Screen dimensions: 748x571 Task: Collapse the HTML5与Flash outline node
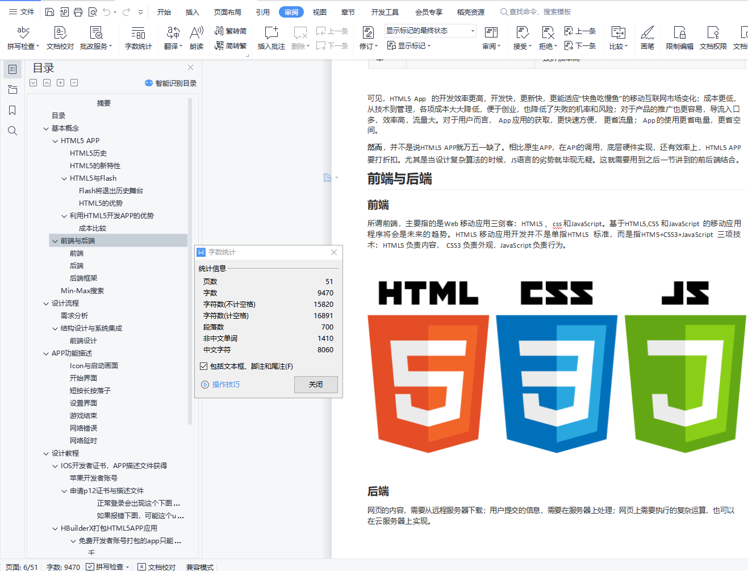pos(64,178)
